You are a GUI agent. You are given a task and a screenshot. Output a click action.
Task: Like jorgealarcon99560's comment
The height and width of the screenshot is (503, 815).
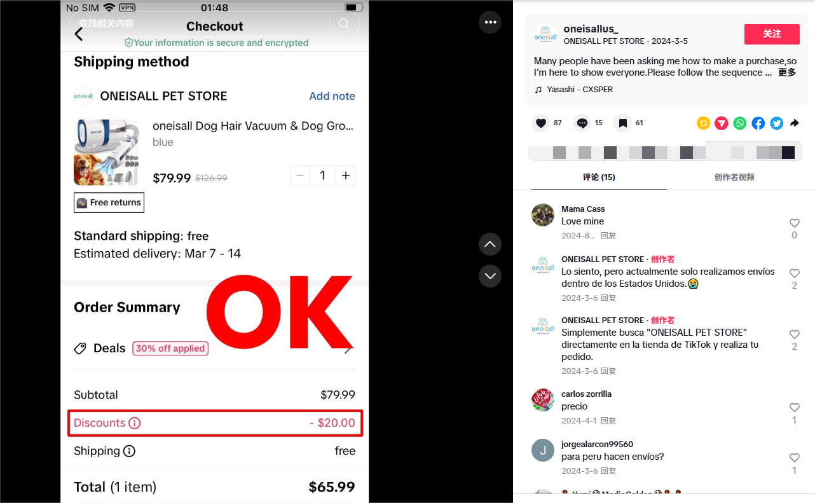(794, 458)
